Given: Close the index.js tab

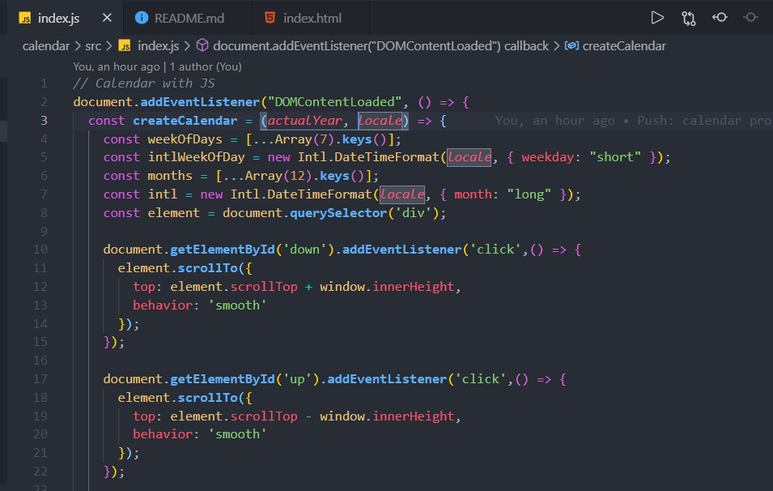Looking at the screenshot, I should coord(107,18).
